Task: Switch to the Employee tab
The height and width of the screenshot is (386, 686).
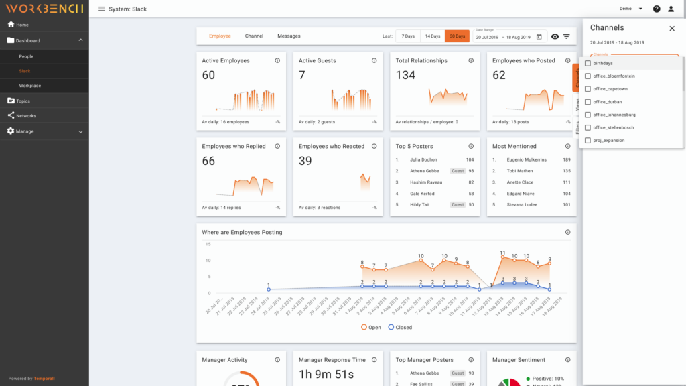Action: 220,36
